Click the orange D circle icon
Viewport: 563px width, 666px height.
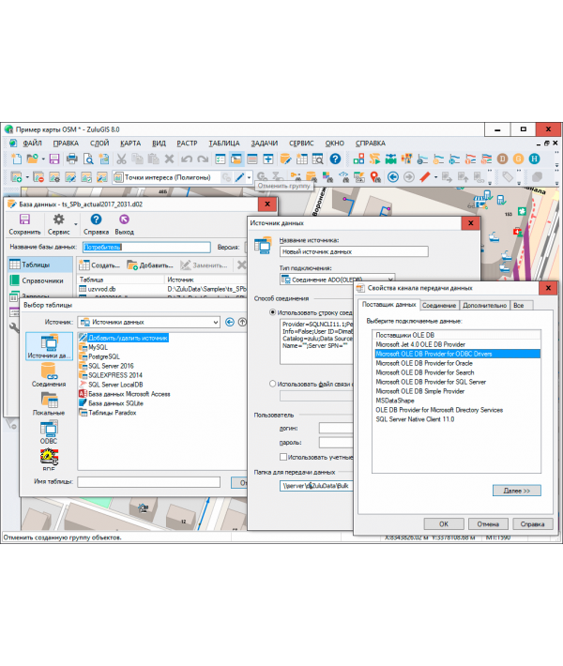502,159
